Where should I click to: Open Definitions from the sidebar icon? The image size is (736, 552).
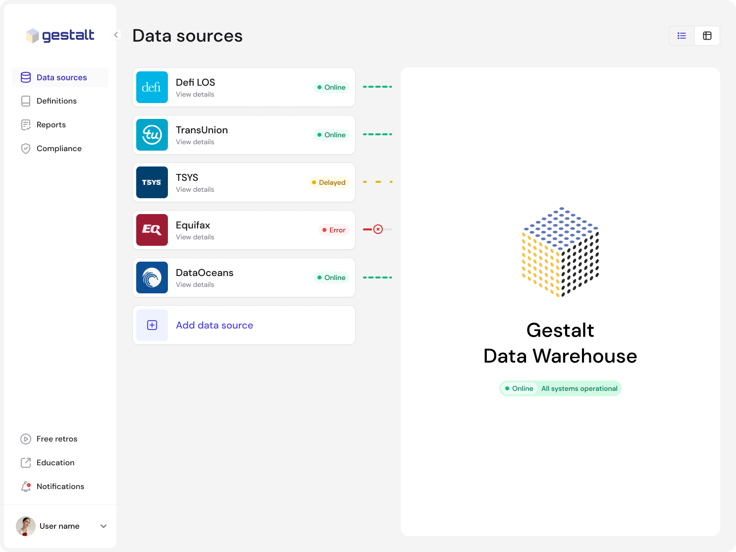coord(26,101)
